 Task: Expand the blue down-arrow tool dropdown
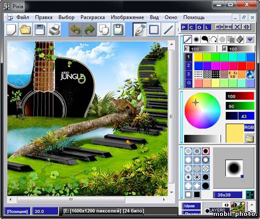click(250, 40)
